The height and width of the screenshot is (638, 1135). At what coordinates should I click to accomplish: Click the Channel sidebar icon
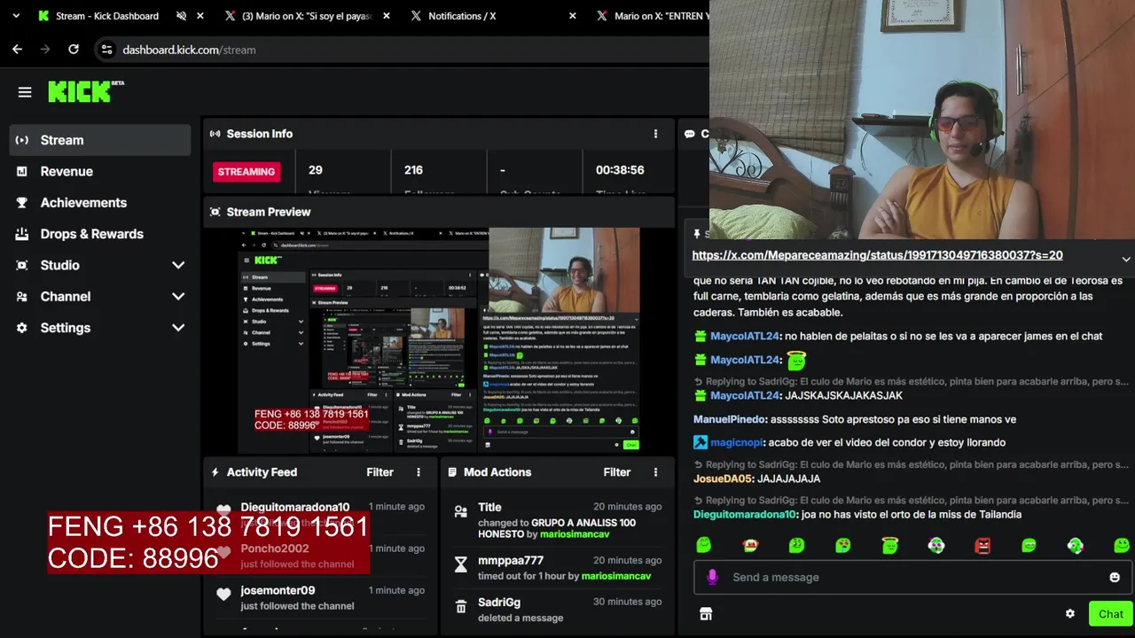[x=22, y=297]
